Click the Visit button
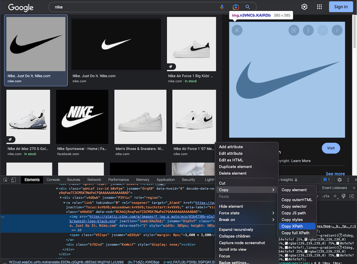 (331, 148)
